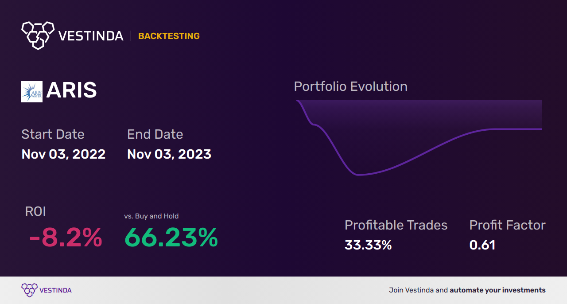Click 'automate your investments' footer link
Image resolution: width=567 pixels, height=304 pixels.
[497, 290]
